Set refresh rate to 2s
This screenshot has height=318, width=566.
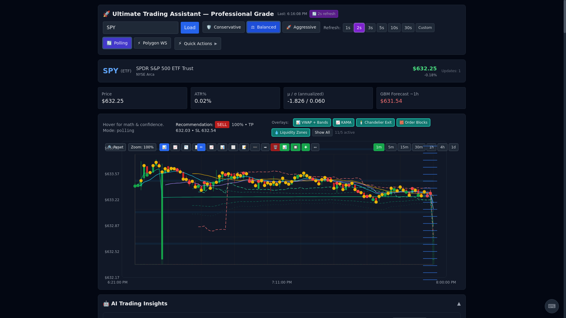coord(359,28)
